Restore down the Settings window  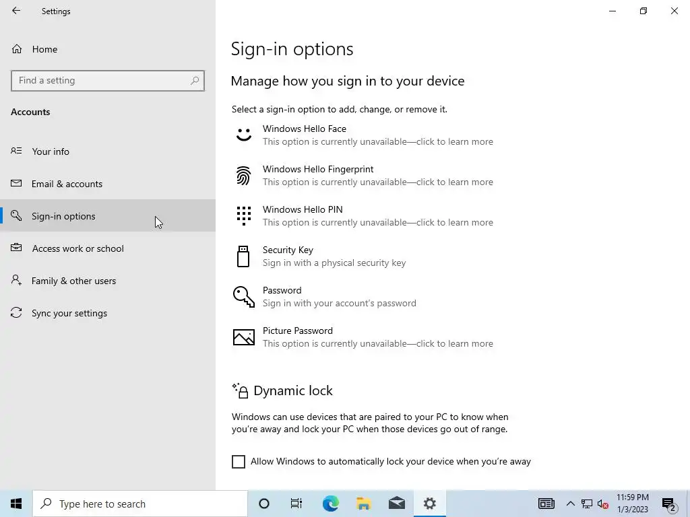pyautogui.click(x=644, y=11)
